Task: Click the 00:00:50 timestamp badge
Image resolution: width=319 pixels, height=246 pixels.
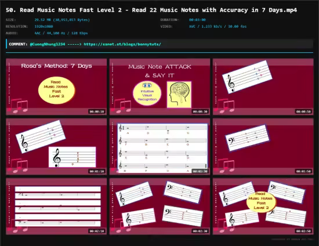Action: point(303,111)
